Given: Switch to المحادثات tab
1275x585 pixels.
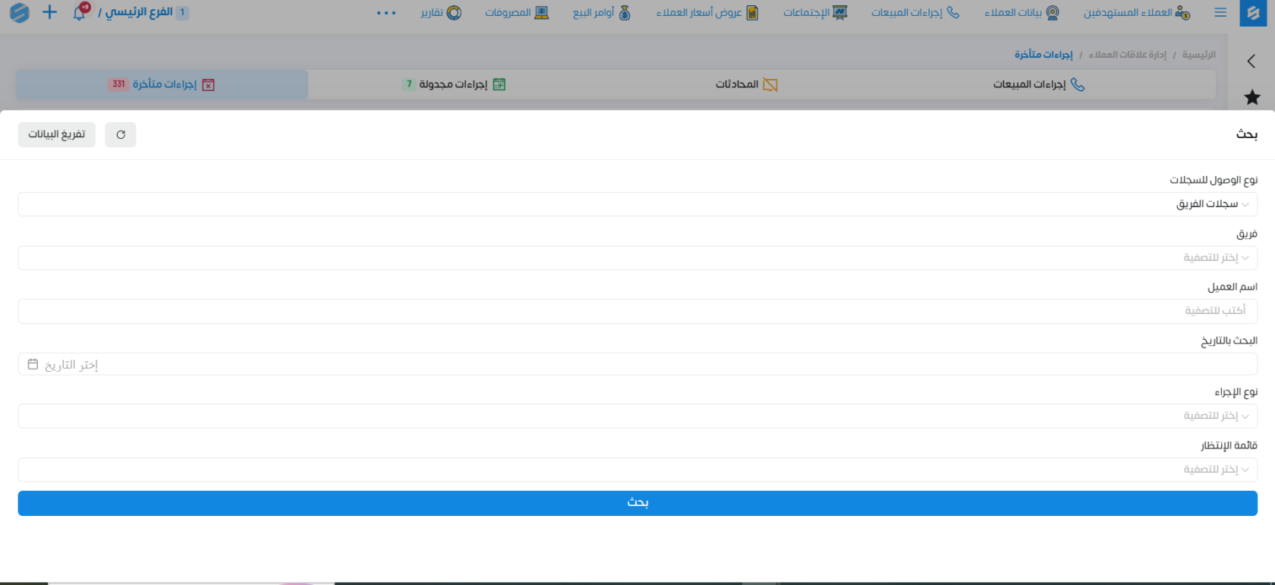Looking at the screenshot, I should (x=746, y=84).
